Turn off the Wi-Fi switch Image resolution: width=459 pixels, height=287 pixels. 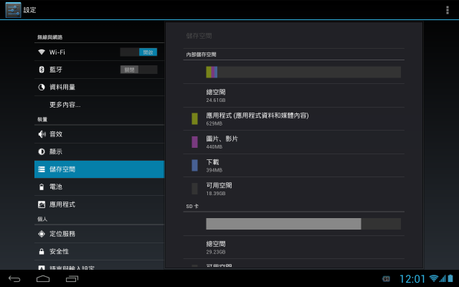(138, 52)
